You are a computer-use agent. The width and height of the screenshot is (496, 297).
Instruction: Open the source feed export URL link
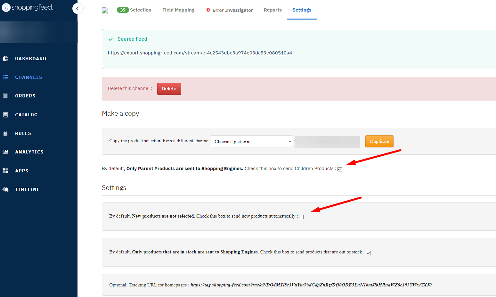click(x=200, y=53)
